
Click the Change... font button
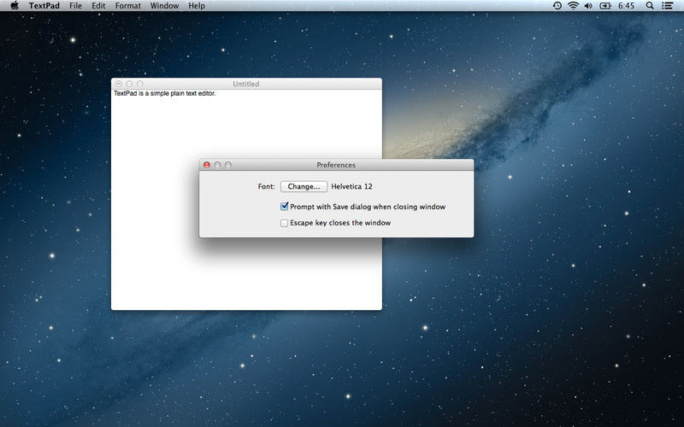(x=304, y=186)
